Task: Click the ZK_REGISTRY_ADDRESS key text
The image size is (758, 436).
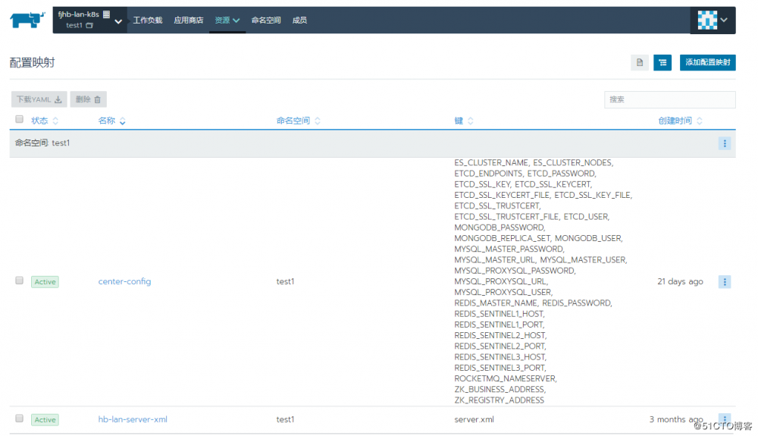Action: (499, 400)
